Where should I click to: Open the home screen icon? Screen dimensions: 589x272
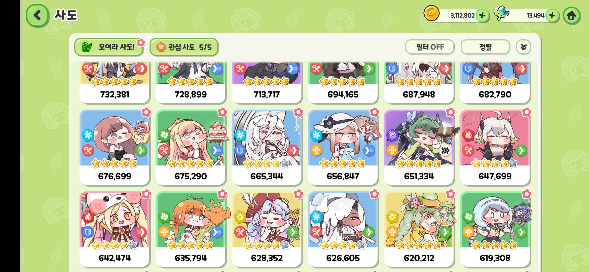tap(572, 16)
